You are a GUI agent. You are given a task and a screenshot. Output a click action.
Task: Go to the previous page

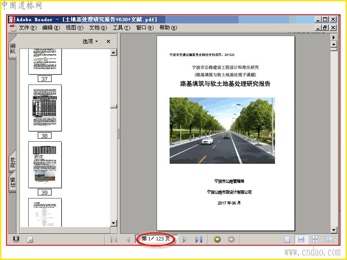coord(128,240)
